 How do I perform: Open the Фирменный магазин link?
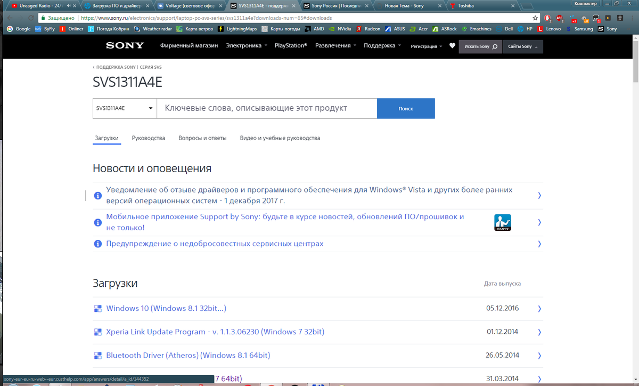pyautogui.click(x=189, y=46)
